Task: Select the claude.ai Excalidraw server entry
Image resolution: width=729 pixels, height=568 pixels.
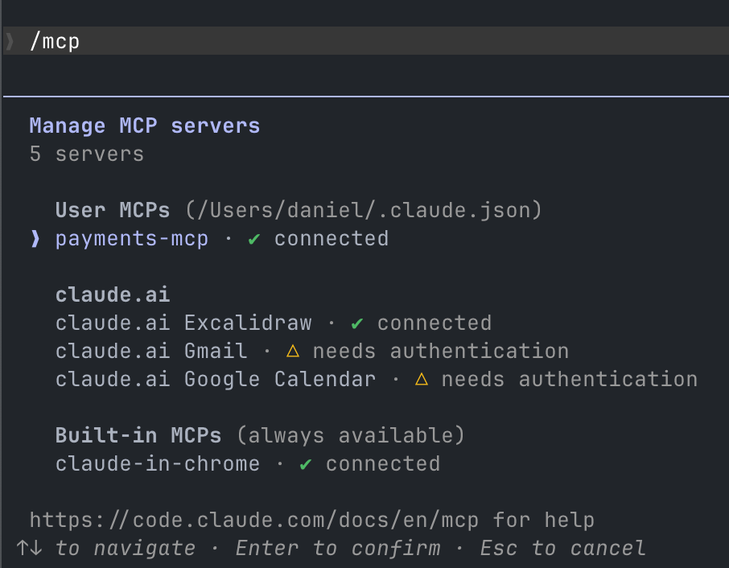Action: 183,323
